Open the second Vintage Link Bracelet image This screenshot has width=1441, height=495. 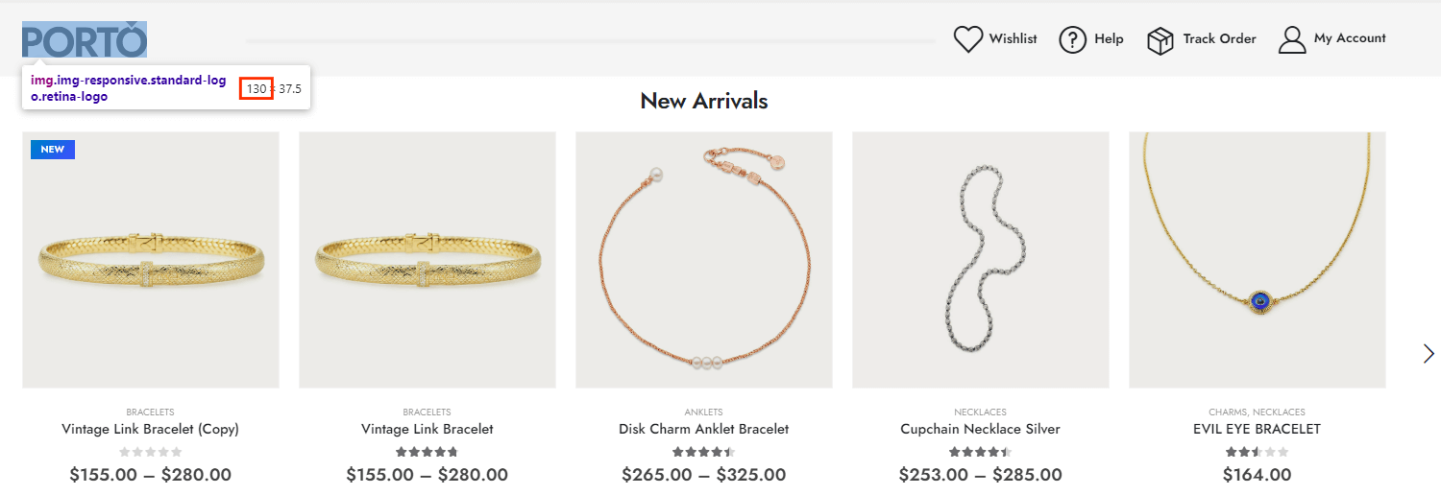[x=427, y=260]
